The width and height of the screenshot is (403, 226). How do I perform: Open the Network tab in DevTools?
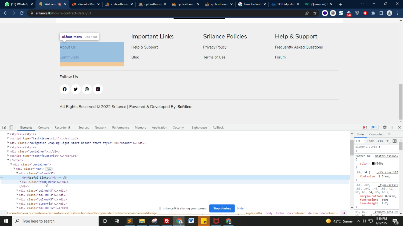[100, 128]
